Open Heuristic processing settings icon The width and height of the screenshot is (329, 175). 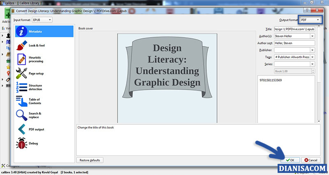(x=21, y=59)
